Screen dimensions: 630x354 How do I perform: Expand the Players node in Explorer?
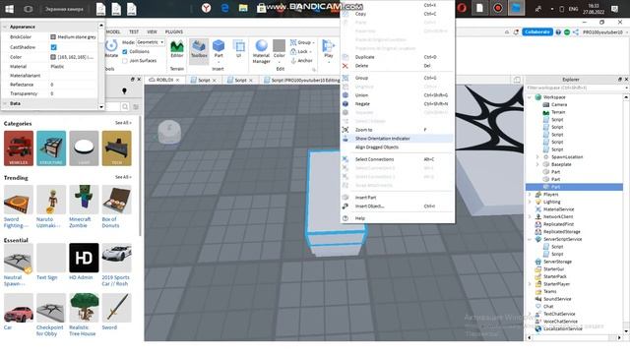530,195
